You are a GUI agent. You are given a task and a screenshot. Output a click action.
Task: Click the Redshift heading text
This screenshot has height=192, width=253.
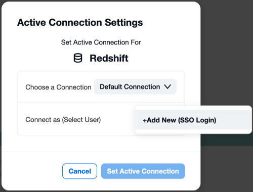click(x=109, y=58)
